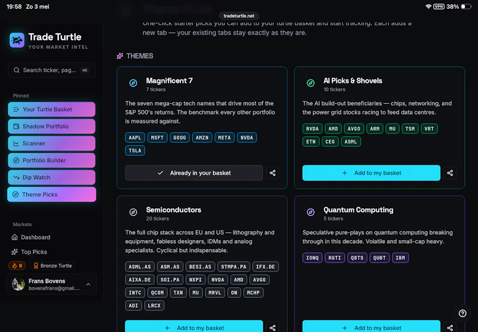Click the BESI.AS ticker chip
Screen dimensions: 478x332
(200, 267)
